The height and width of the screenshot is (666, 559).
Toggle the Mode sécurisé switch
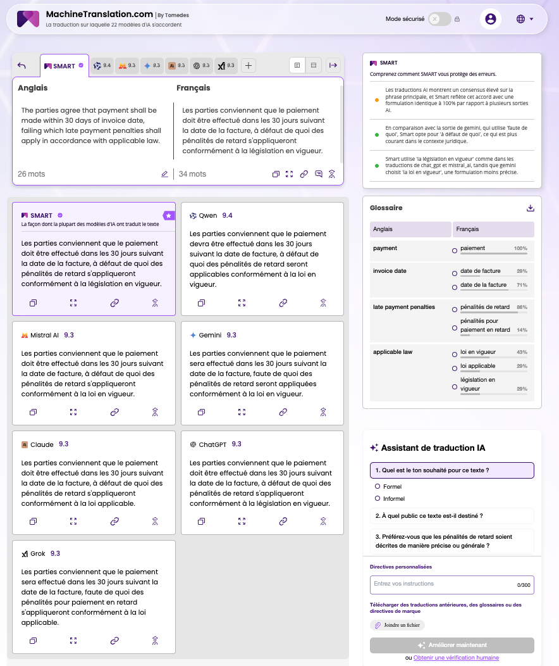tap(439, 19)
